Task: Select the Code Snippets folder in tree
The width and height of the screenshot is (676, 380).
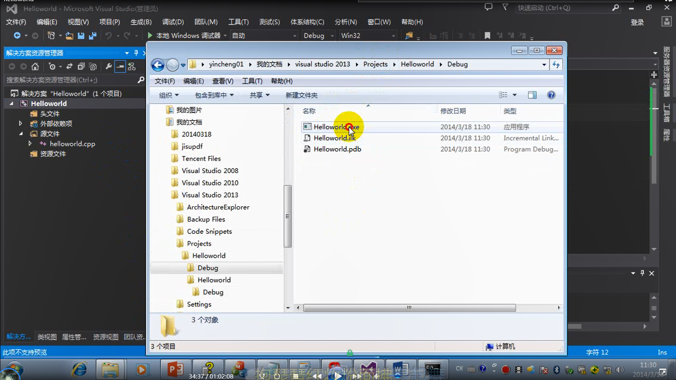Action: [209, 231]
